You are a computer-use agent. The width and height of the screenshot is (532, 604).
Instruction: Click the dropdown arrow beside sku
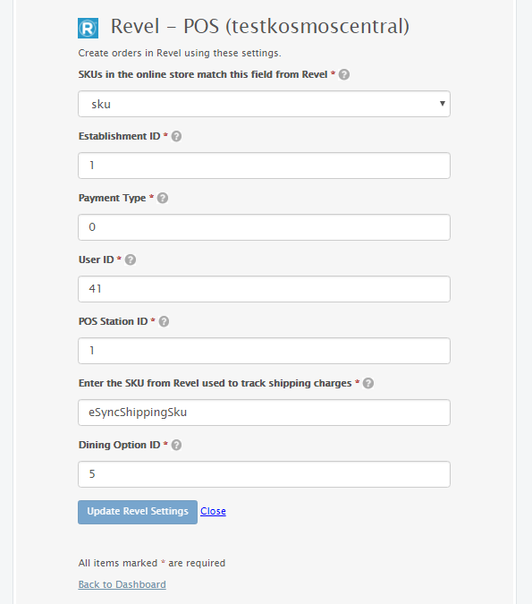pos(443,104)
